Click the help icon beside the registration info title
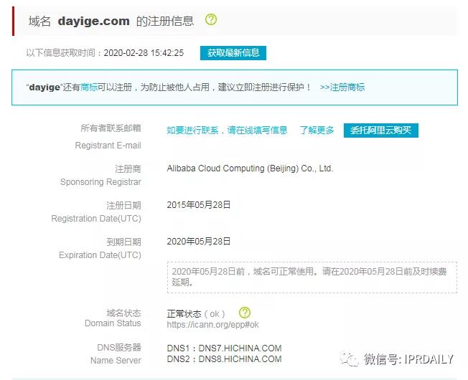The height and width of the screenshot is (380, 468). [x=211, y=19]
